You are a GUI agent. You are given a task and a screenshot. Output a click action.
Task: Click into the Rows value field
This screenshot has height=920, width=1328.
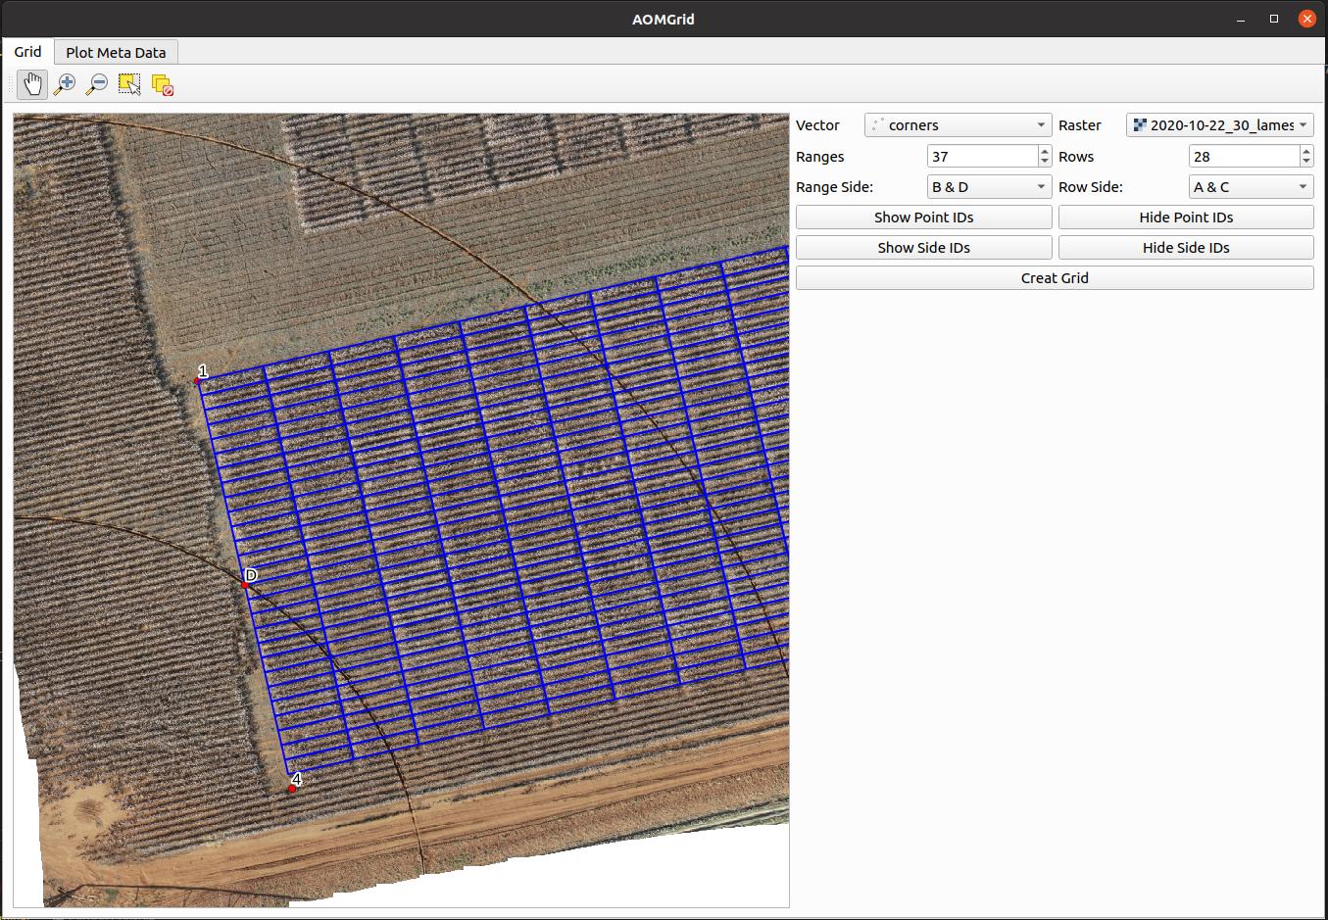(1244, 156)
